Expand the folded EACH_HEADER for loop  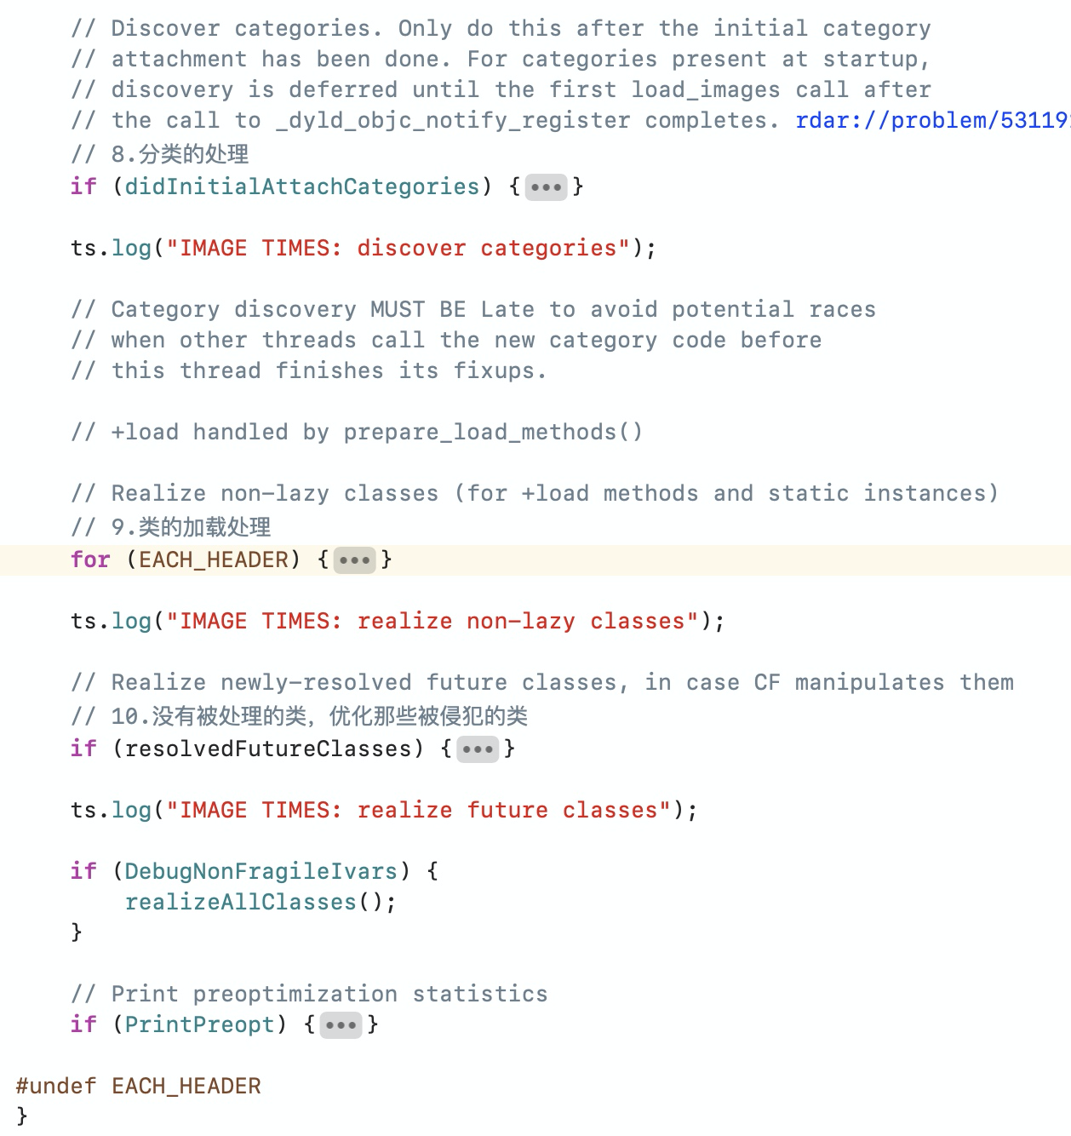(x=354, y=559)
